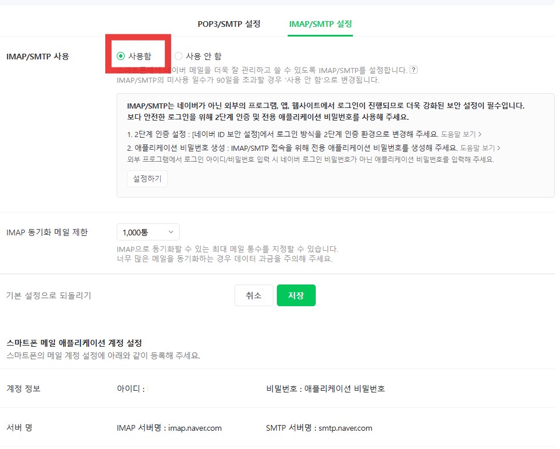Select the 사용 안 함 radio button

tap(178, 55)
